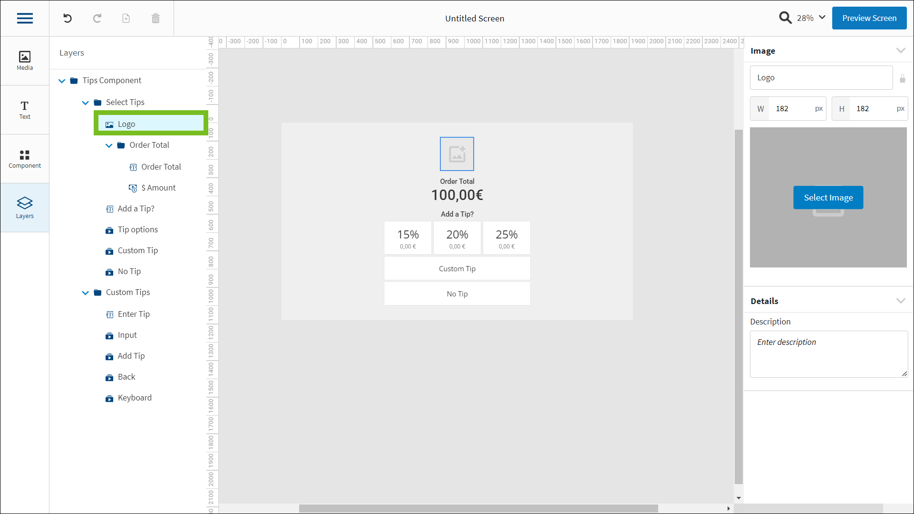This screenshot has height=514, width=914.
Task: Click the Preview Screen button
Action: pos(869,18)
